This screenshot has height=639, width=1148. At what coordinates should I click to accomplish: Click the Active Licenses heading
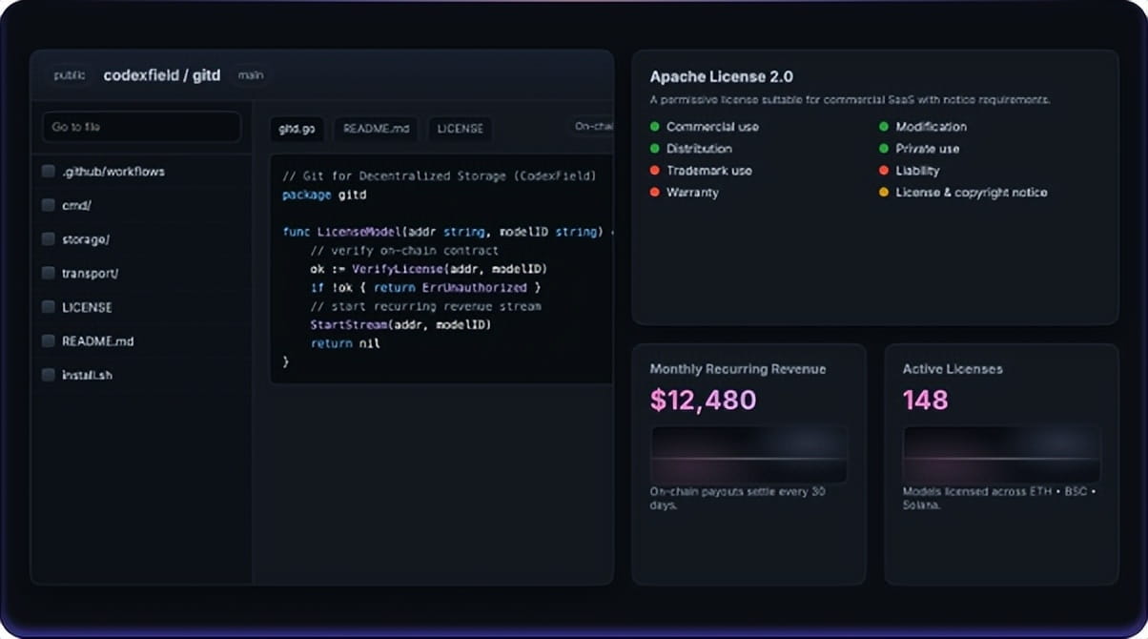click(x=953, y=369)
